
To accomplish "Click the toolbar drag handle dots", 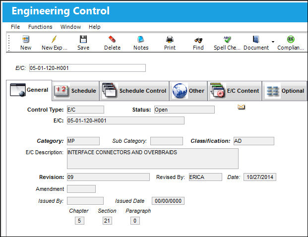I will coord(9,43).
